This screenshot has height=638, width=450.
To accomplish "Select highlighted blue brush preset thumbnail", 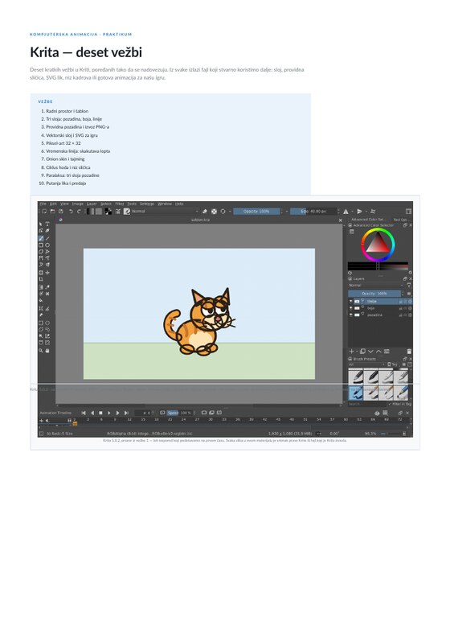I will pos(355,393).
